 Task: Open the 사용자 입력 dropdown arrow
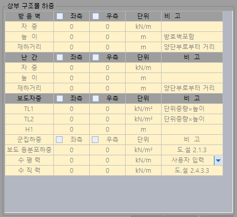[218, 160]
